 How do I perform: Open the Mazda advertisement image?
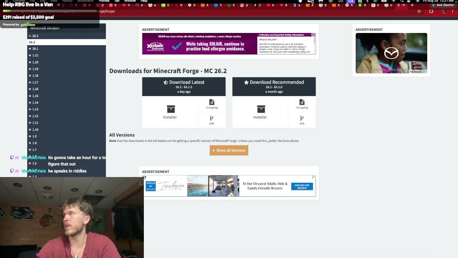[x=391, y=53]
